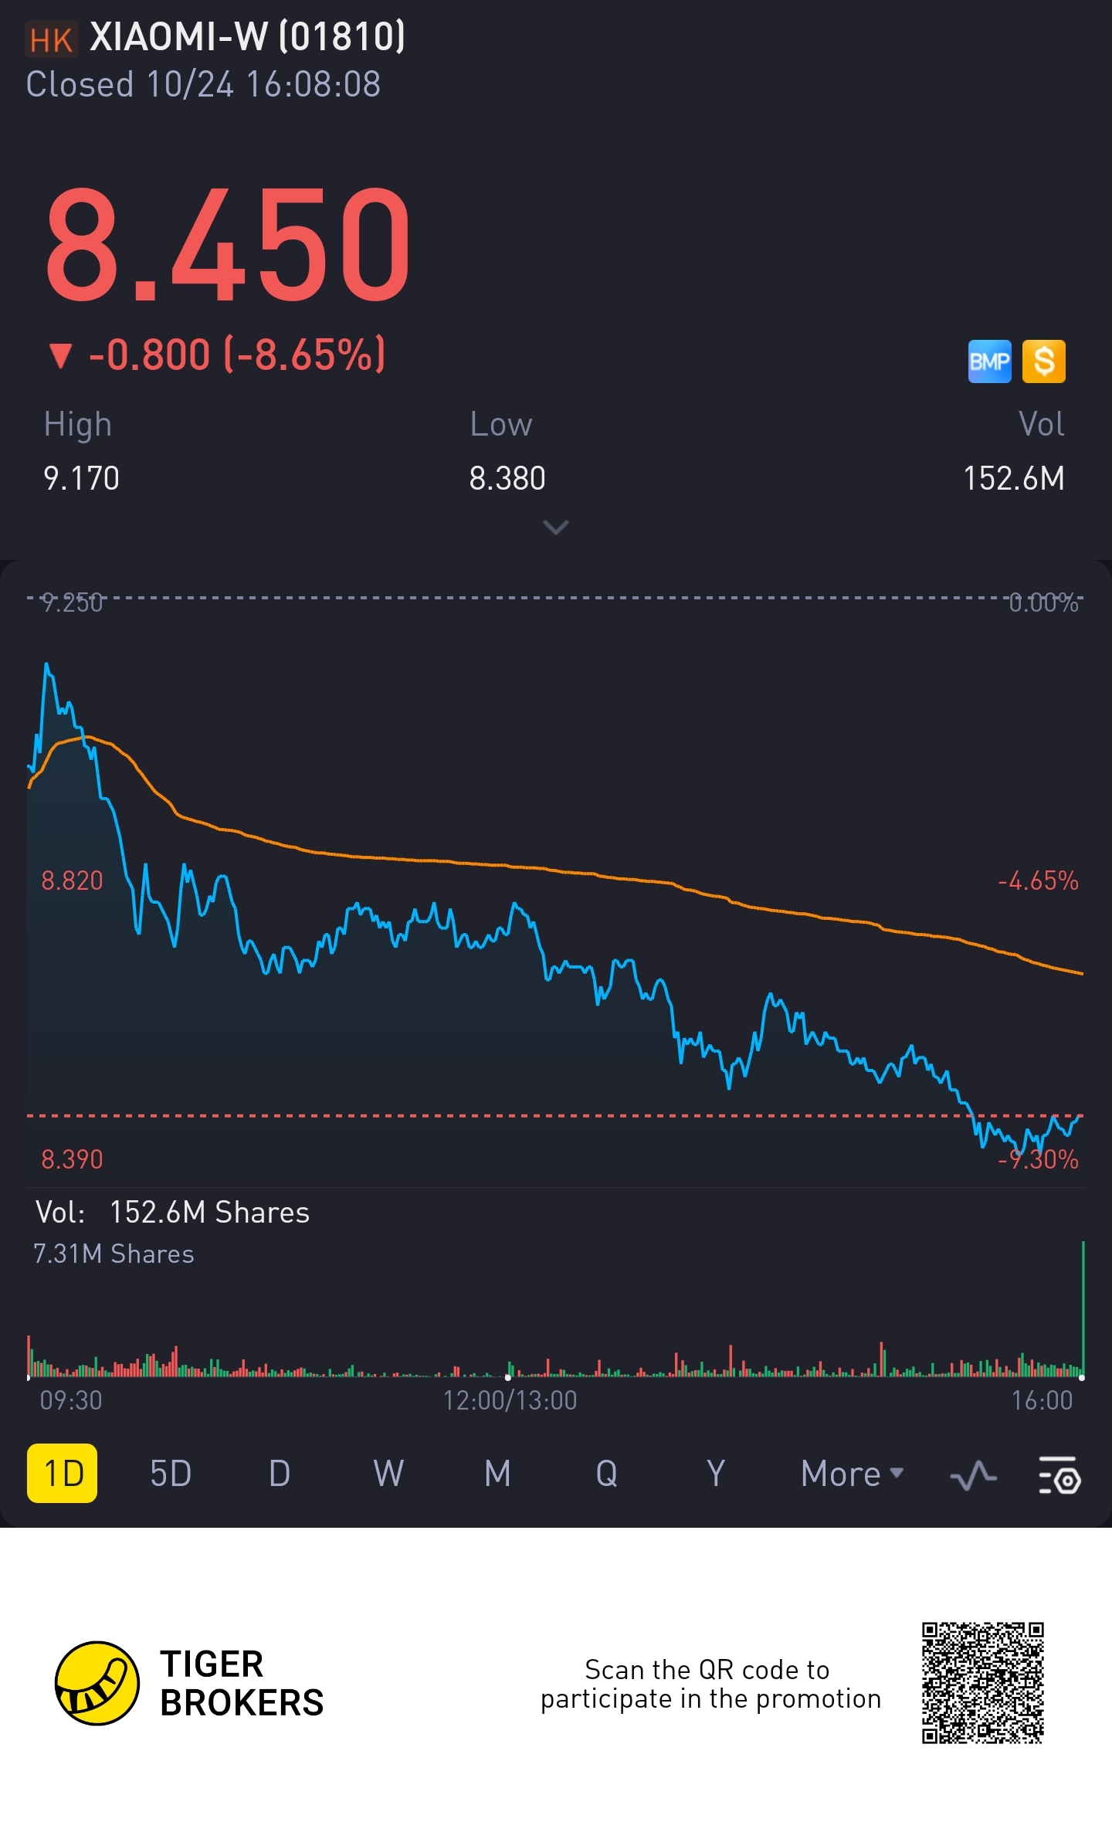The width and height of the screenshot is (1112, 1839).
Task: Open the More timeframe dropdown
Action: pyautogui.click(x=851, y=1474)
